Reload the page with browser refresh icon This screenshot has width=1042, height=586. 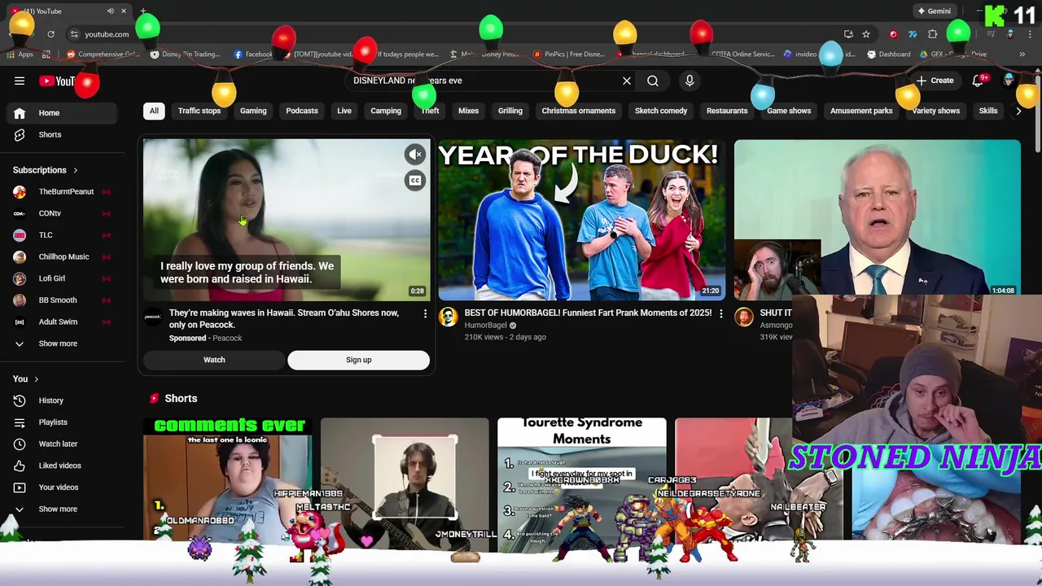pos(50,34)
